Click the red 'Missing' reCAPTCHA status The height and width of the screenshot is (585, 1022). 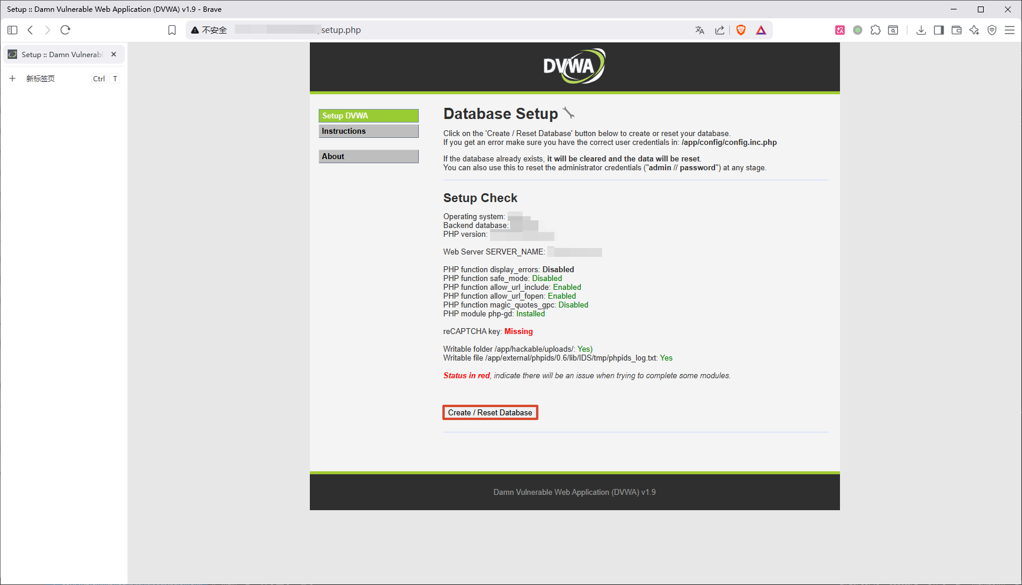pyautogui.click(x=518, y=332)
